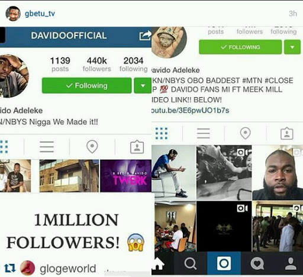Expand dropdown arrow next to left Following
The height and width of the screenshot is (277, 303).
[x=143, y=85]
